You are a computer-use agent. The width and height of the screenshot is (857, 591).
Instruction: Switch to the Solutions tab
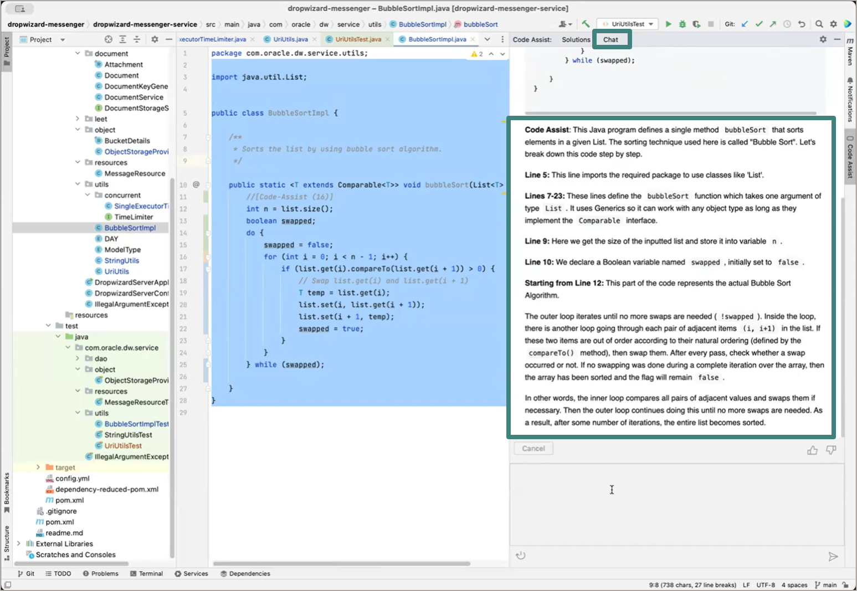576,40
